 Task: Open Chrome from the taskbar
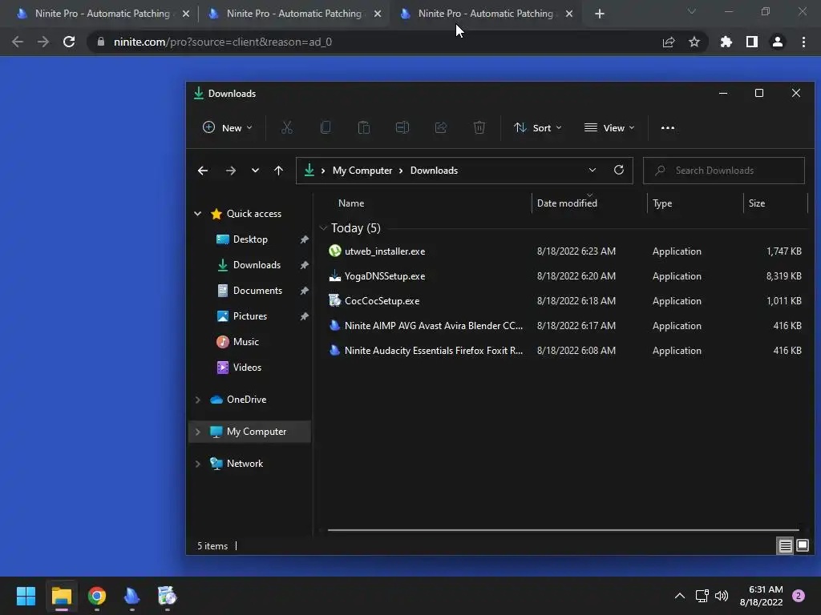97,596
